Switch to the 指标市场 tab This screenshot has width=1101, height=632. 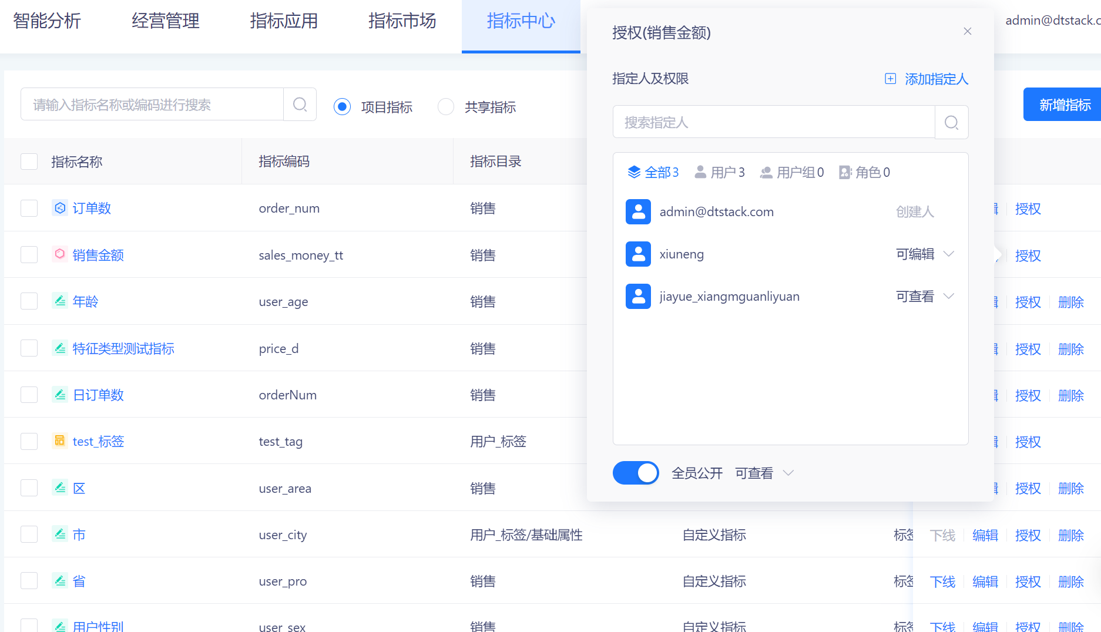[x=402, y=21]
